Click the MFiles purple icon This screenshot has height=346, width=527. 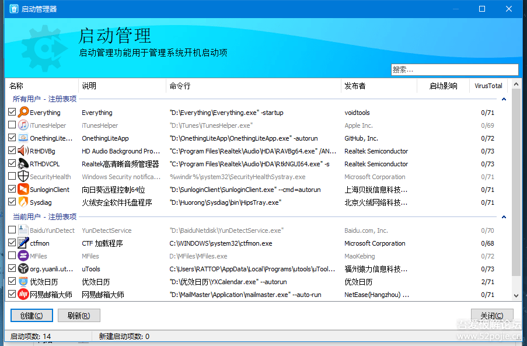23,256
